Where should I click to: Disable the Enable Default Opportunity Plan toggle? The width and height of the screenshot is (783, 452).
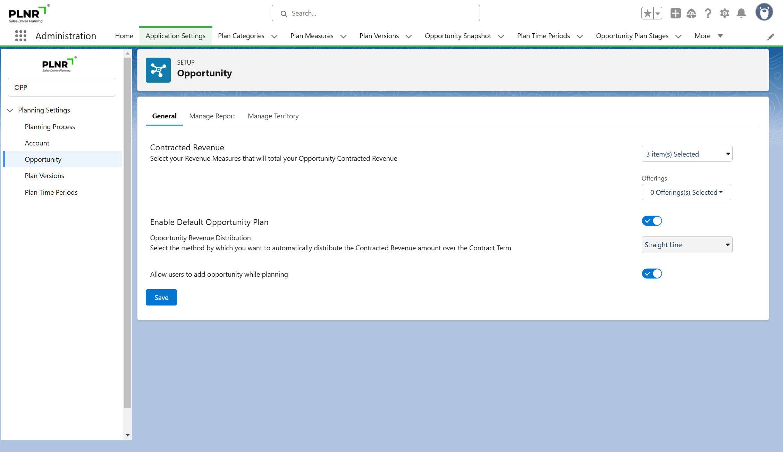[652, 221]
